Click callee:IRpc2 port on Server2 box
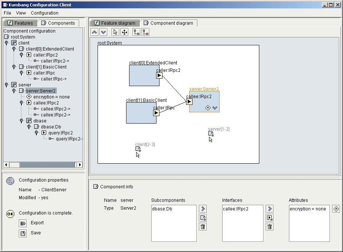 click(x=189, y=101)
